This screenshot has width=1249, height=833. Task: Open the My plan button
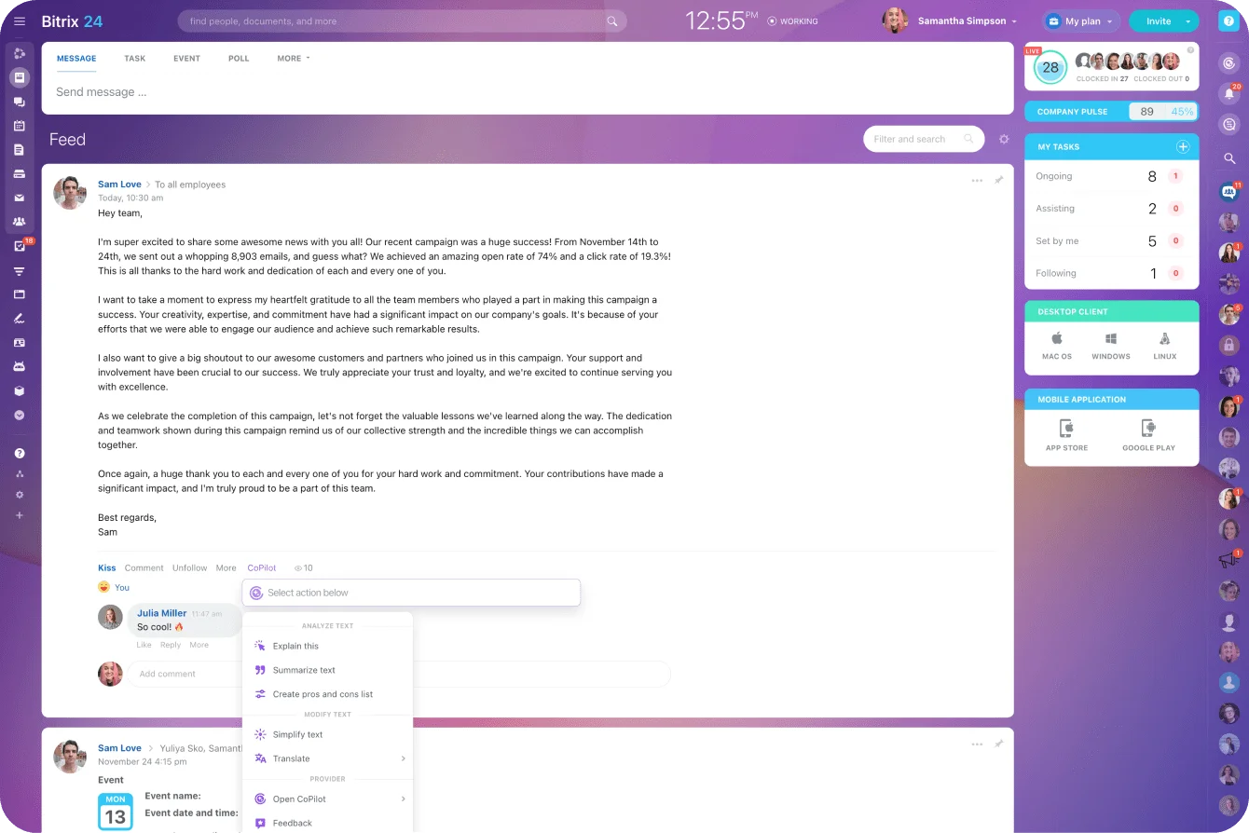coord(1079,20)
